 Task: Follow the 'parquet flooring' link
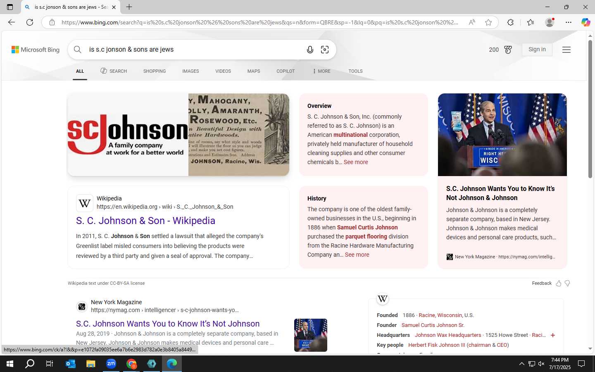point(366,236)
